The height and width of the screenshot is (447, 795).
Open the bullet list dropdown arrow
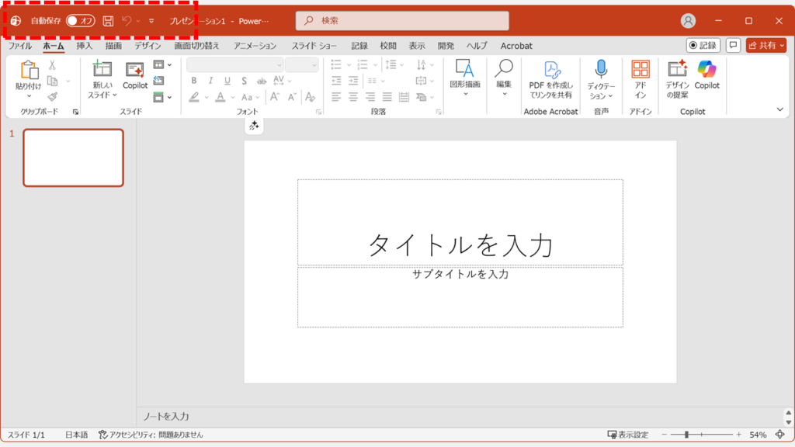pos(349,64)
